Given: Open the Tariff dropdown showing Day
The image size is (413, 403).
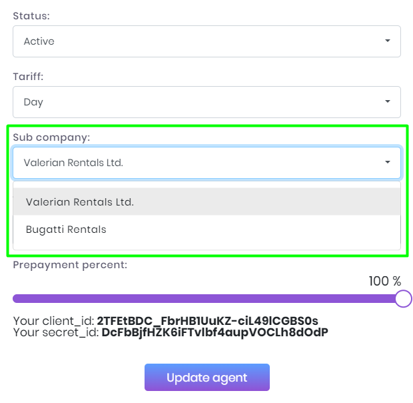Looking at the screenshot, I should 200,102.
